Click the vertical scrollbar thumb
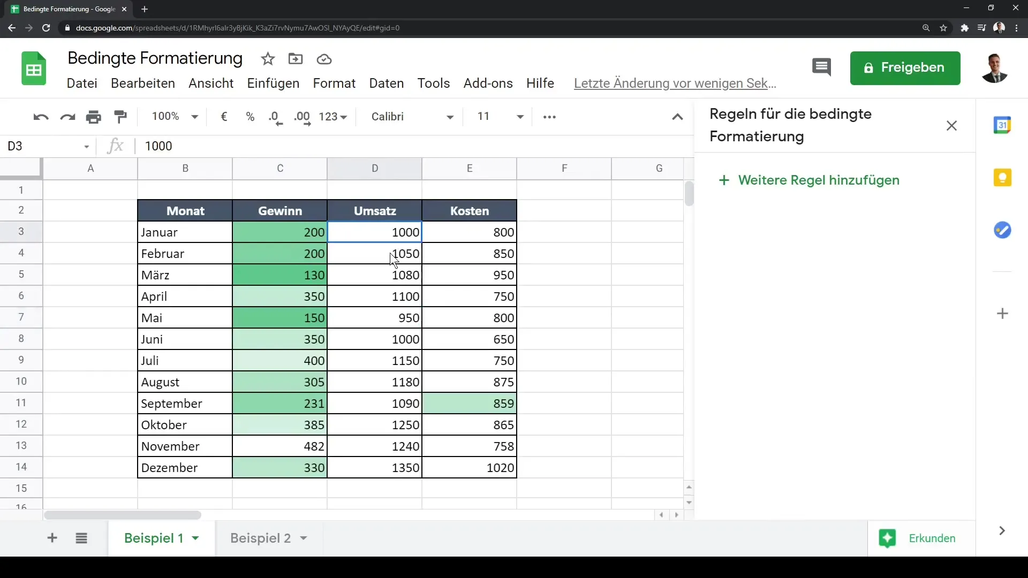The height and width of the screenshot is (578, 1028). [x=689, y=194]
